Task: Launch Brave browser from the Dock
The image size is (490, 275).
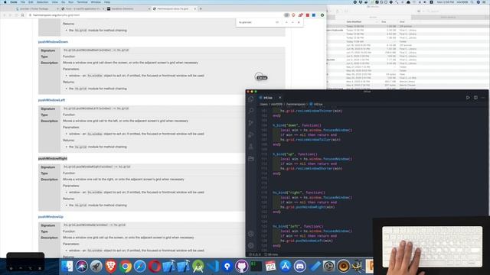Action: [x=110, y=267]
